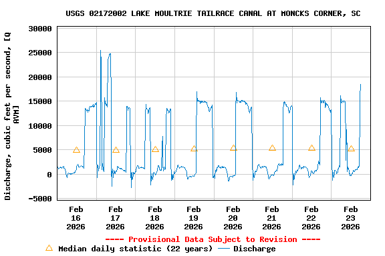The image size is (385, 256).
Task: Select the median triangle marker for Feb 19
Action: coord(194,148)
